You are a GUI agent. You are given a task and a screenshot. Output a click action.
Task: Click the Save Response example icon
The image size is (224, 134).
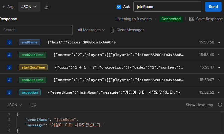coord(192,19)
